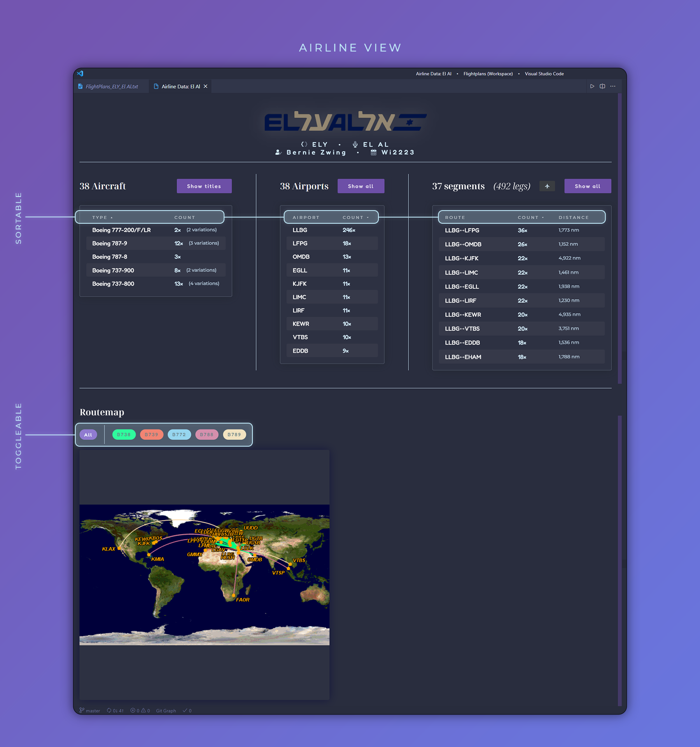
Task: Toggle the B738 routemap filter
Action: tap(124, 435)
